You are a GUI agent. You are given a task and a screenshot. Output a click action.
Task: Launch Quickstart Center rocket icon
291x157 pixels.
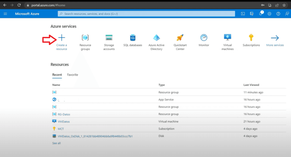(x=180, y=38)
